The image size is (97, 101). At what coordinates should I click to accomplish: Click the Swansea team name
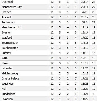click(7, 99)
